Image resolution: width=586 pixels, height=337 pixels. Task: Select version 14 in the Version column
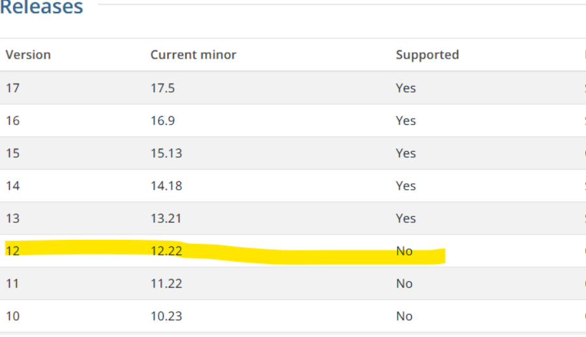(x=12, y=186)
